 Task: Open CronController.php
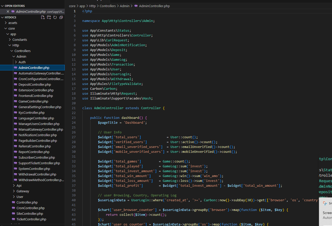coord(31,208)
